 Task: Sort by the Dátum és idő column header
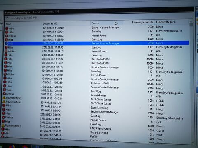50,23
